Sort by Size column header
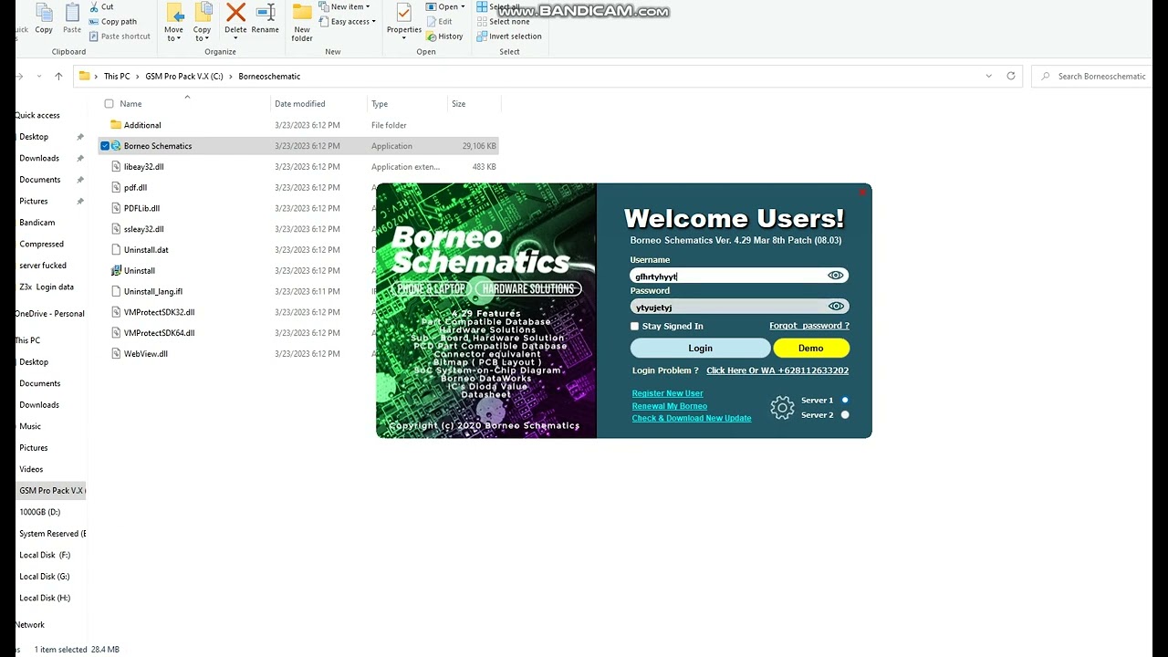This screenshot has width=1168, height=657. (x=459, y=104)
